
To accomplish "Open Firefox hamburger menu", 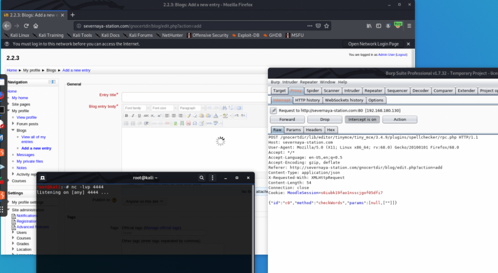I will coord(409,26).
